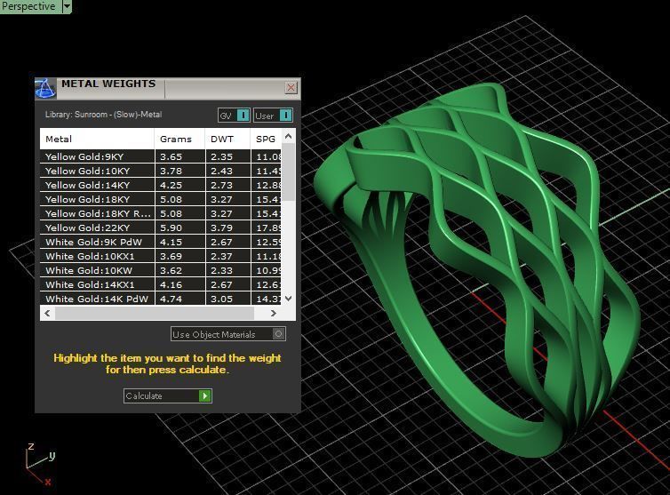Click the horizontal scroll left arrow

tap(47, 314)
